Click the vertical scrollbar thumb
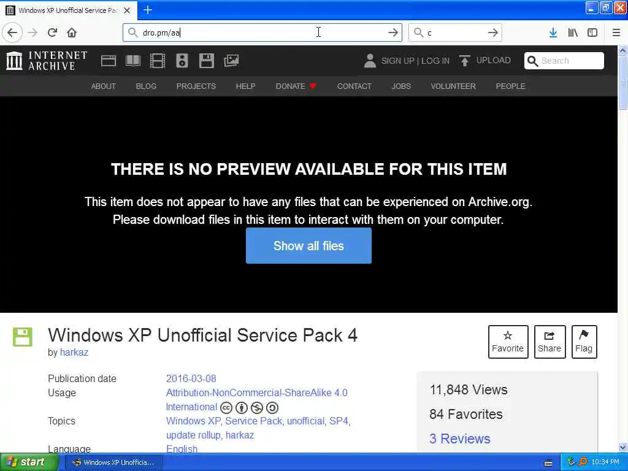Viewport: 628px width, 471px height. [x=622, y=82]
